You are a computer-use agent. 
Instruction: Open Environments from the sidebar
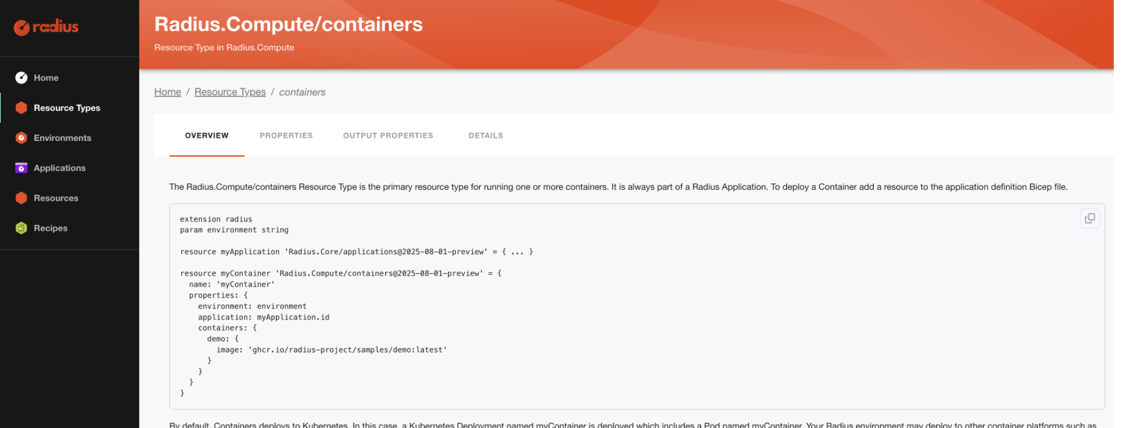point(62,138)
